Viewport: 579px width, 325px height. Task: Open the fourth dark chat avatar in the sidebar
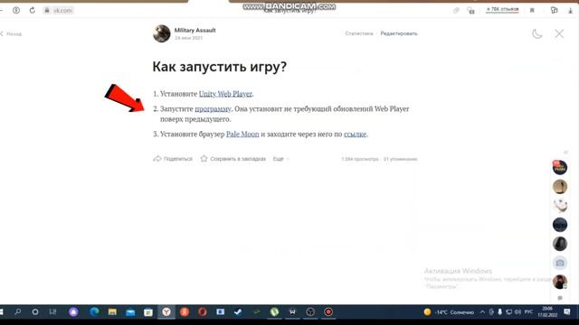(x=560, y=225)
